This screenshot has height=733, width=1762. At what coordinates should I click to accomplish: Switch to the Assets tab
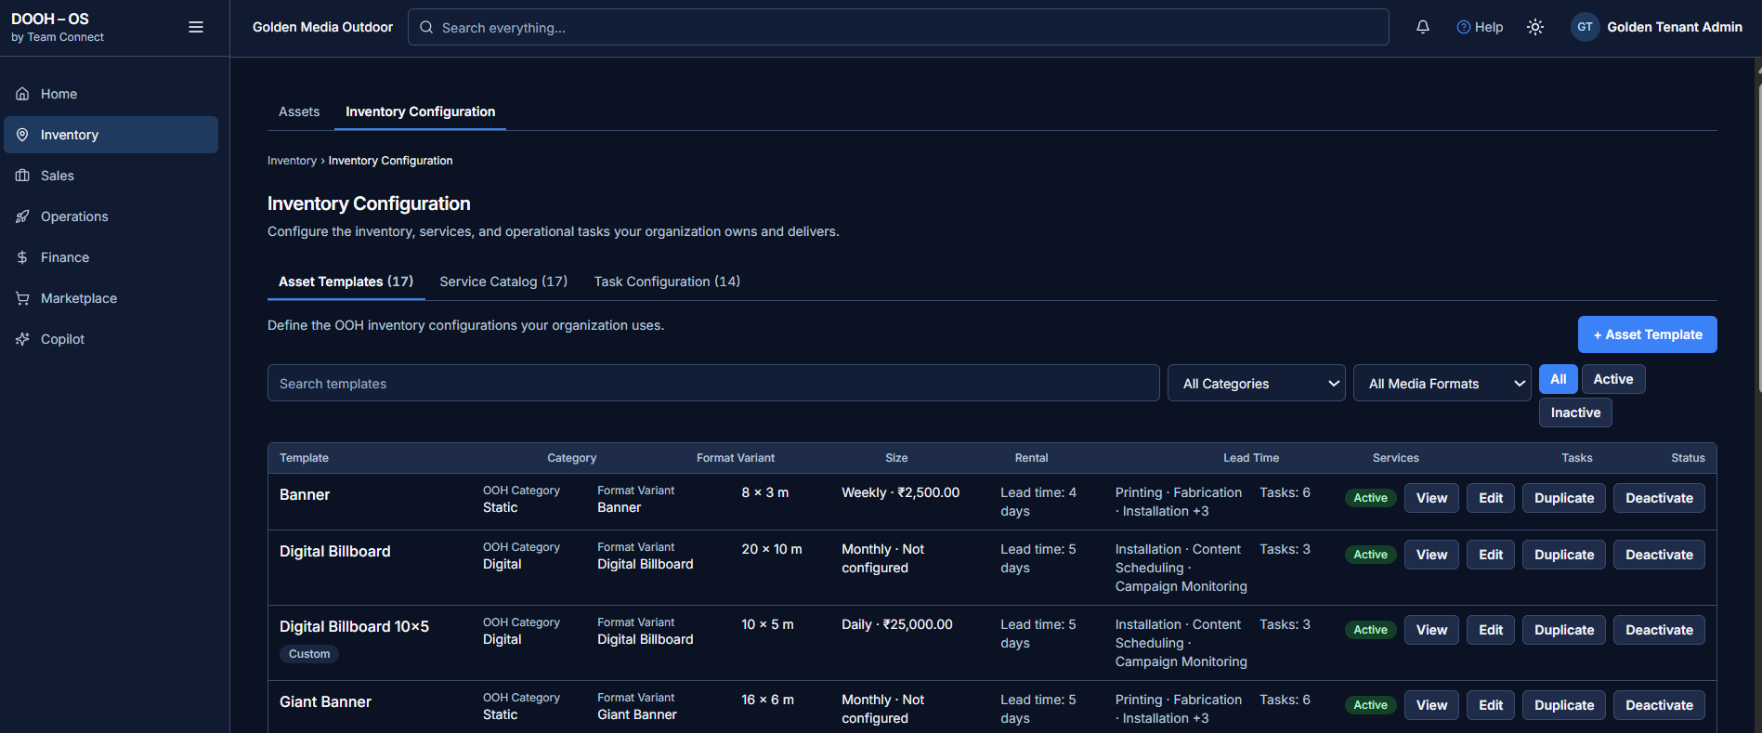(x=299, y=111)
